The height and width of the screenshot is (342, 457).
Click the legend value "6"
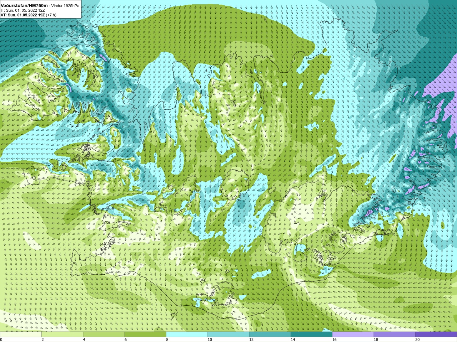pyautogui.click(x=126, y=340)
